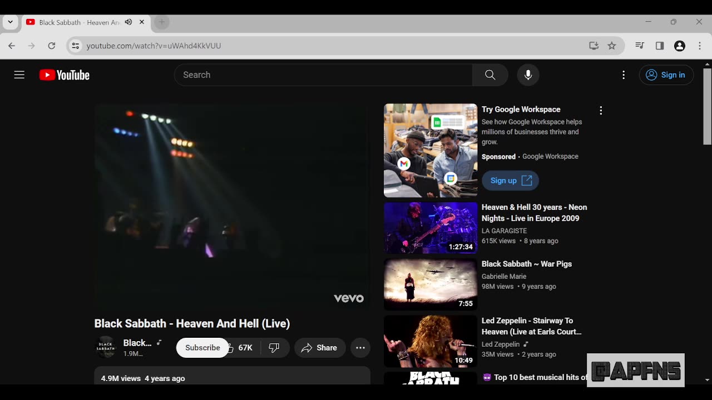Screen dimensions: 712x400
Task: Open more actions ellipsis below video
Action: (360, 347)
